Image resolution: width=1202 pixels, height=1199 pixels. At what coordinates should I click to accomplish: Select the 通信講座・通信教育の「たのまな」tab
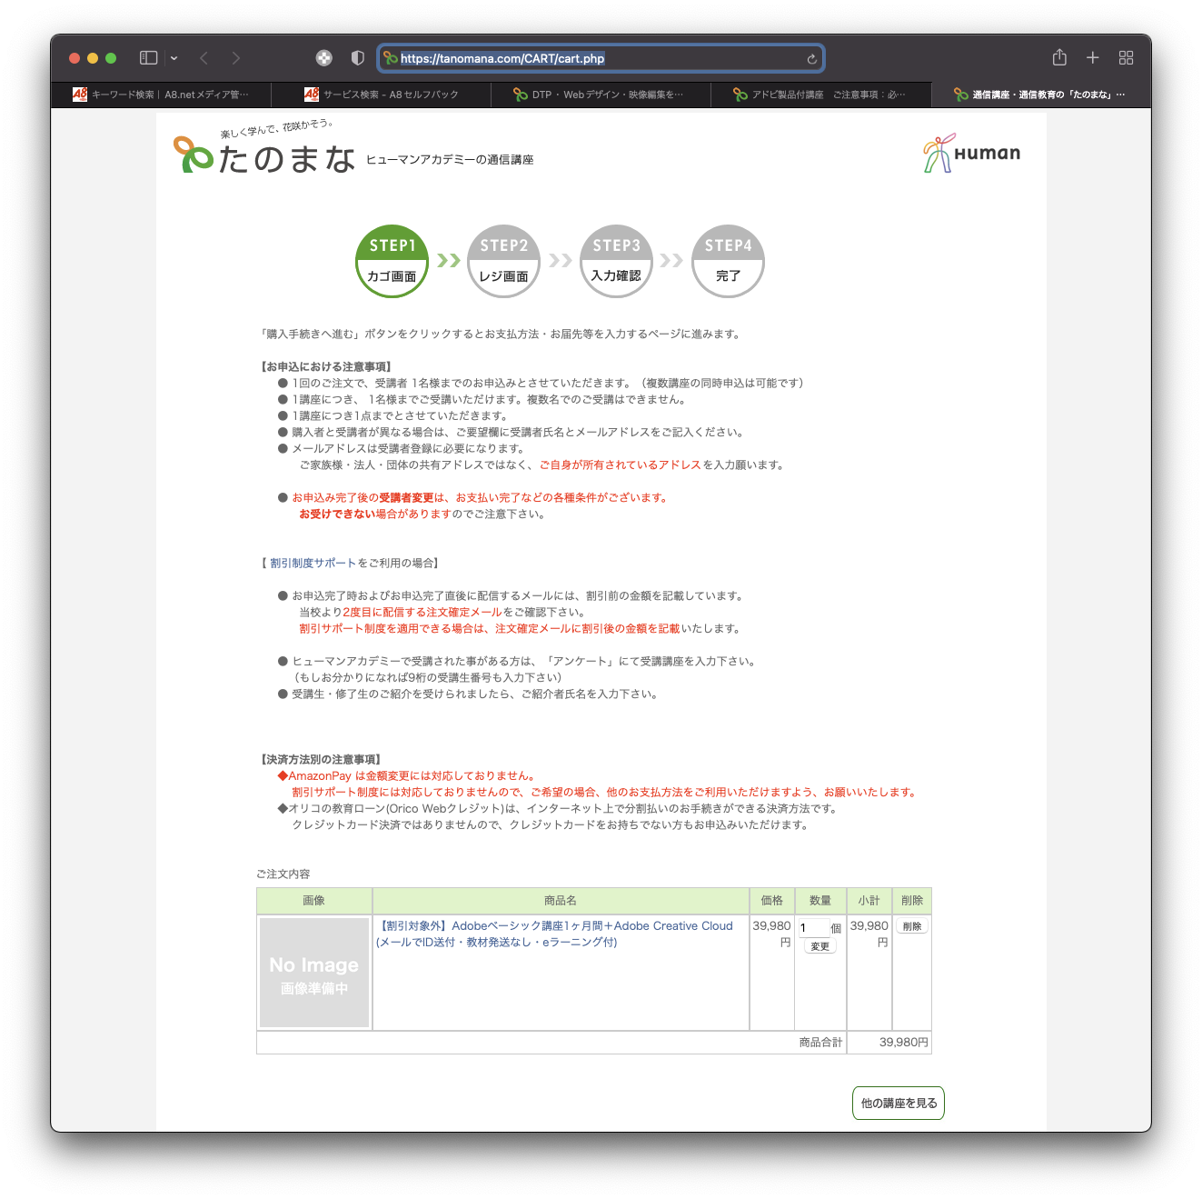click(1041, 95)
